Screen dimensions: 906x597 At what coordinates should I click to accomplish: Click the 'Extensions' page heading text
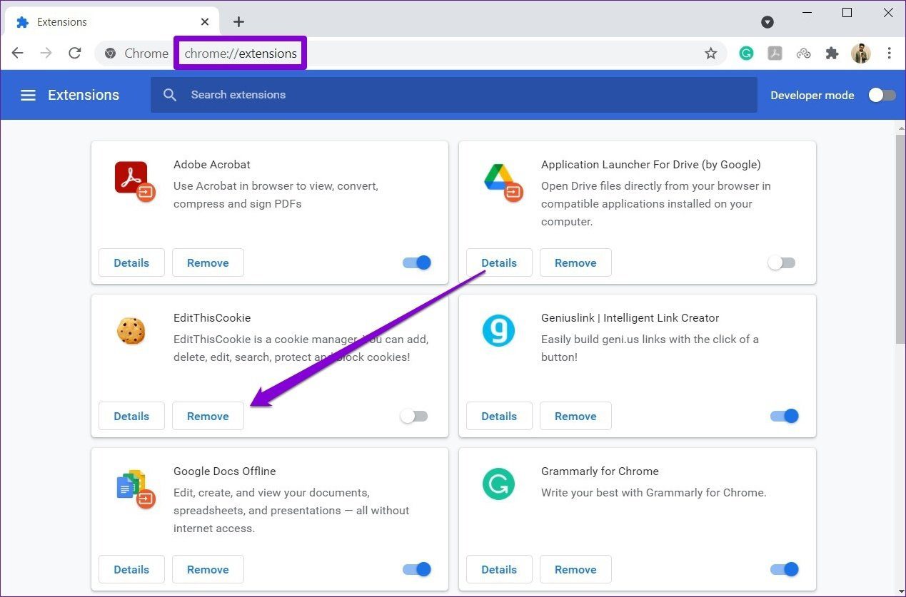(x=84, y=95)
